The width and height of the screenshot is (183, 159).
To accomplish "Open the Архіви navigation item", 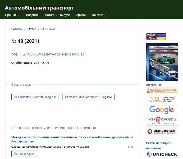I will 81,15.
